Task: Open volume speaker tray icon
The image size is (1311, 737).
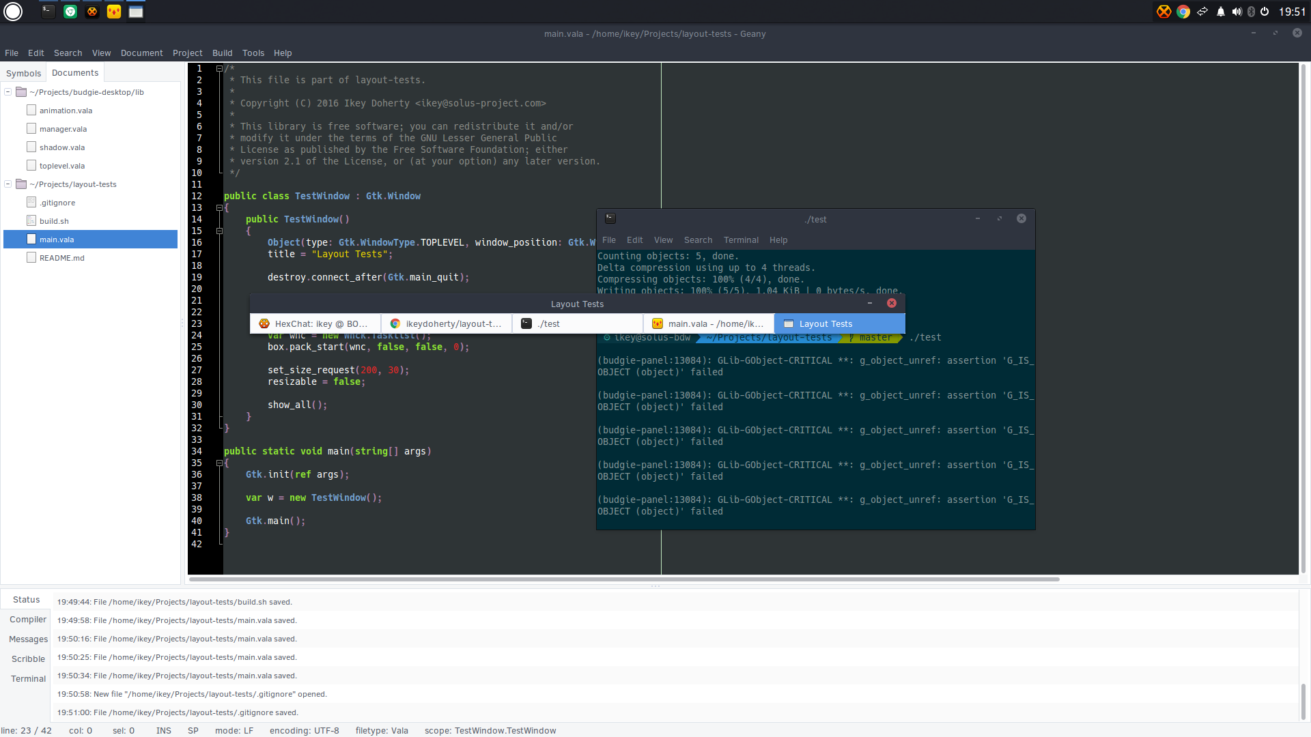Action: [1237, 12]
